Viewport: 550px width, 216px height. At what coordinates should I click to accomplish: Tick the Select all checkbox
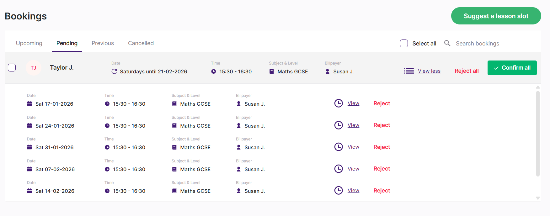tap(404, 44)
